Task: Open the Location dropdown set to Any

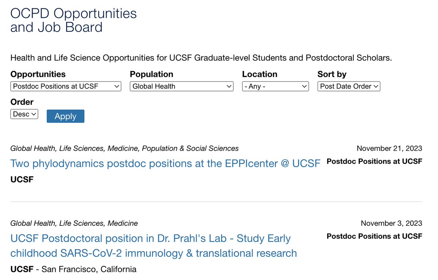Action: [x=275, y=86]
